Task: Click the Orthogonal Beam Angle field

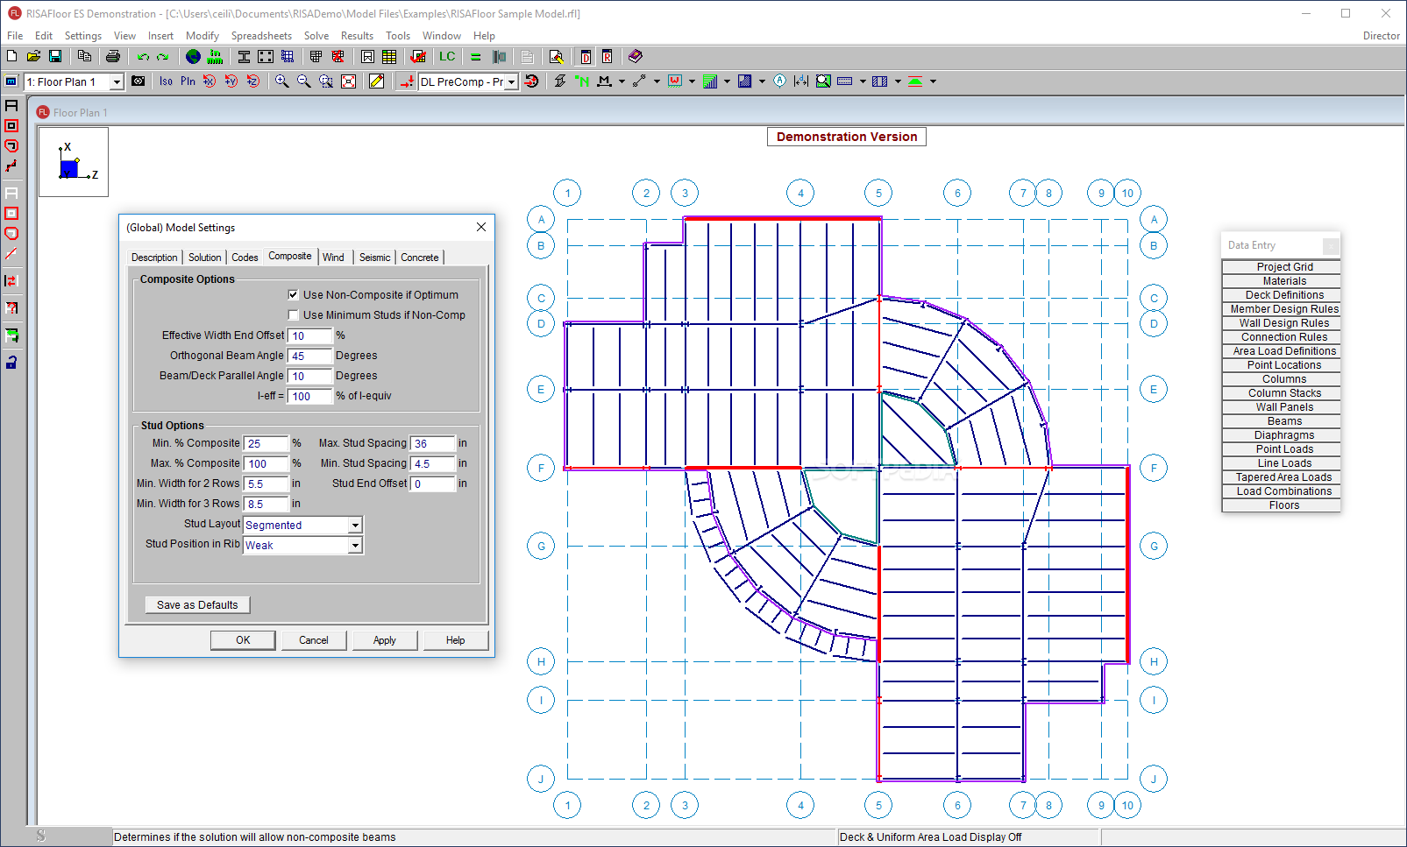Action: tap(310, 356)
